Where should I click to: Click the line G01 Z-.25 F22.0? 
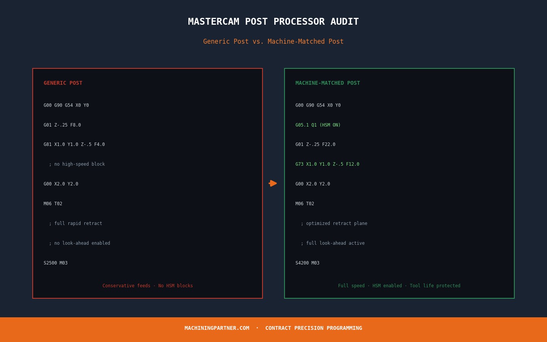(315, 144)
